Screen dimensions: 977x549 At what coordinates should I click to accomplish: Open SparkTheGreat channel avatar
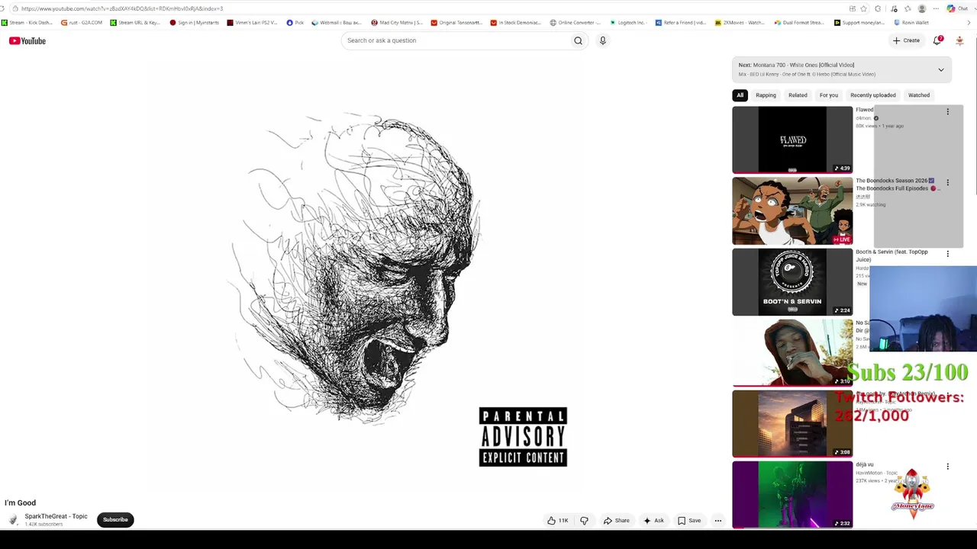click(x=13, y=520)
